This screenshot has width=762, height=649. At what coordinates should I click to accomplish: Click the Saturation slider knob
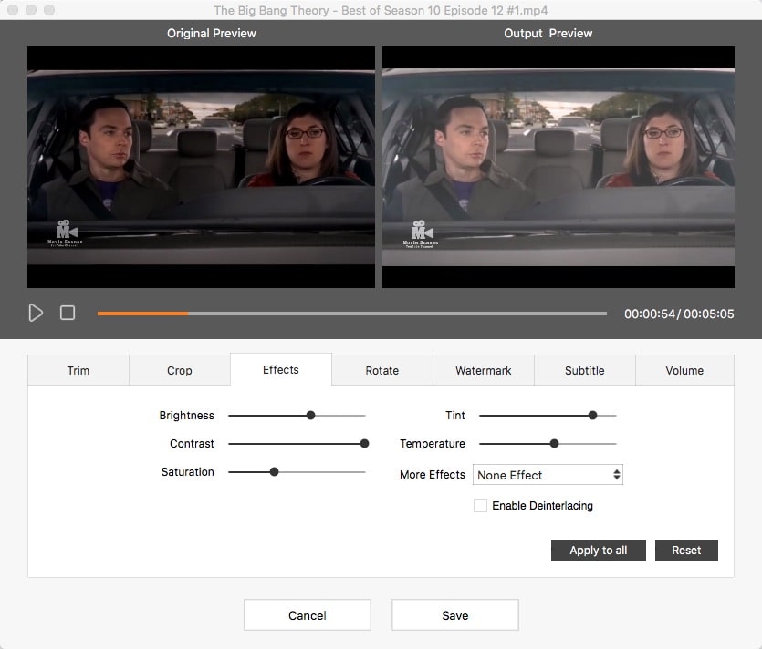(x=274, y=472)
